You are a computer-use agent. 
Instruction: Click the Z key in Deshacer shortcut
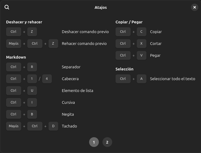(32, 32)
